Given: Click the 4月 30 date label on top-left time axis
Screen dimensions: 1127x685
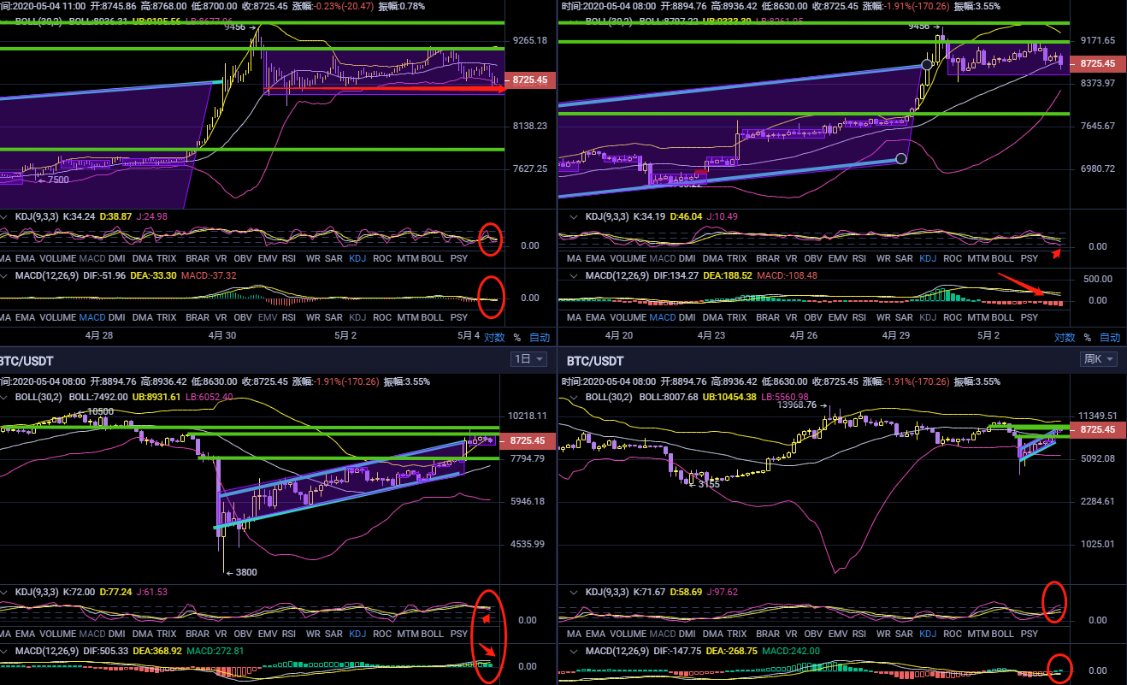Looking at the screenshot, I should [x=221, y=335].
